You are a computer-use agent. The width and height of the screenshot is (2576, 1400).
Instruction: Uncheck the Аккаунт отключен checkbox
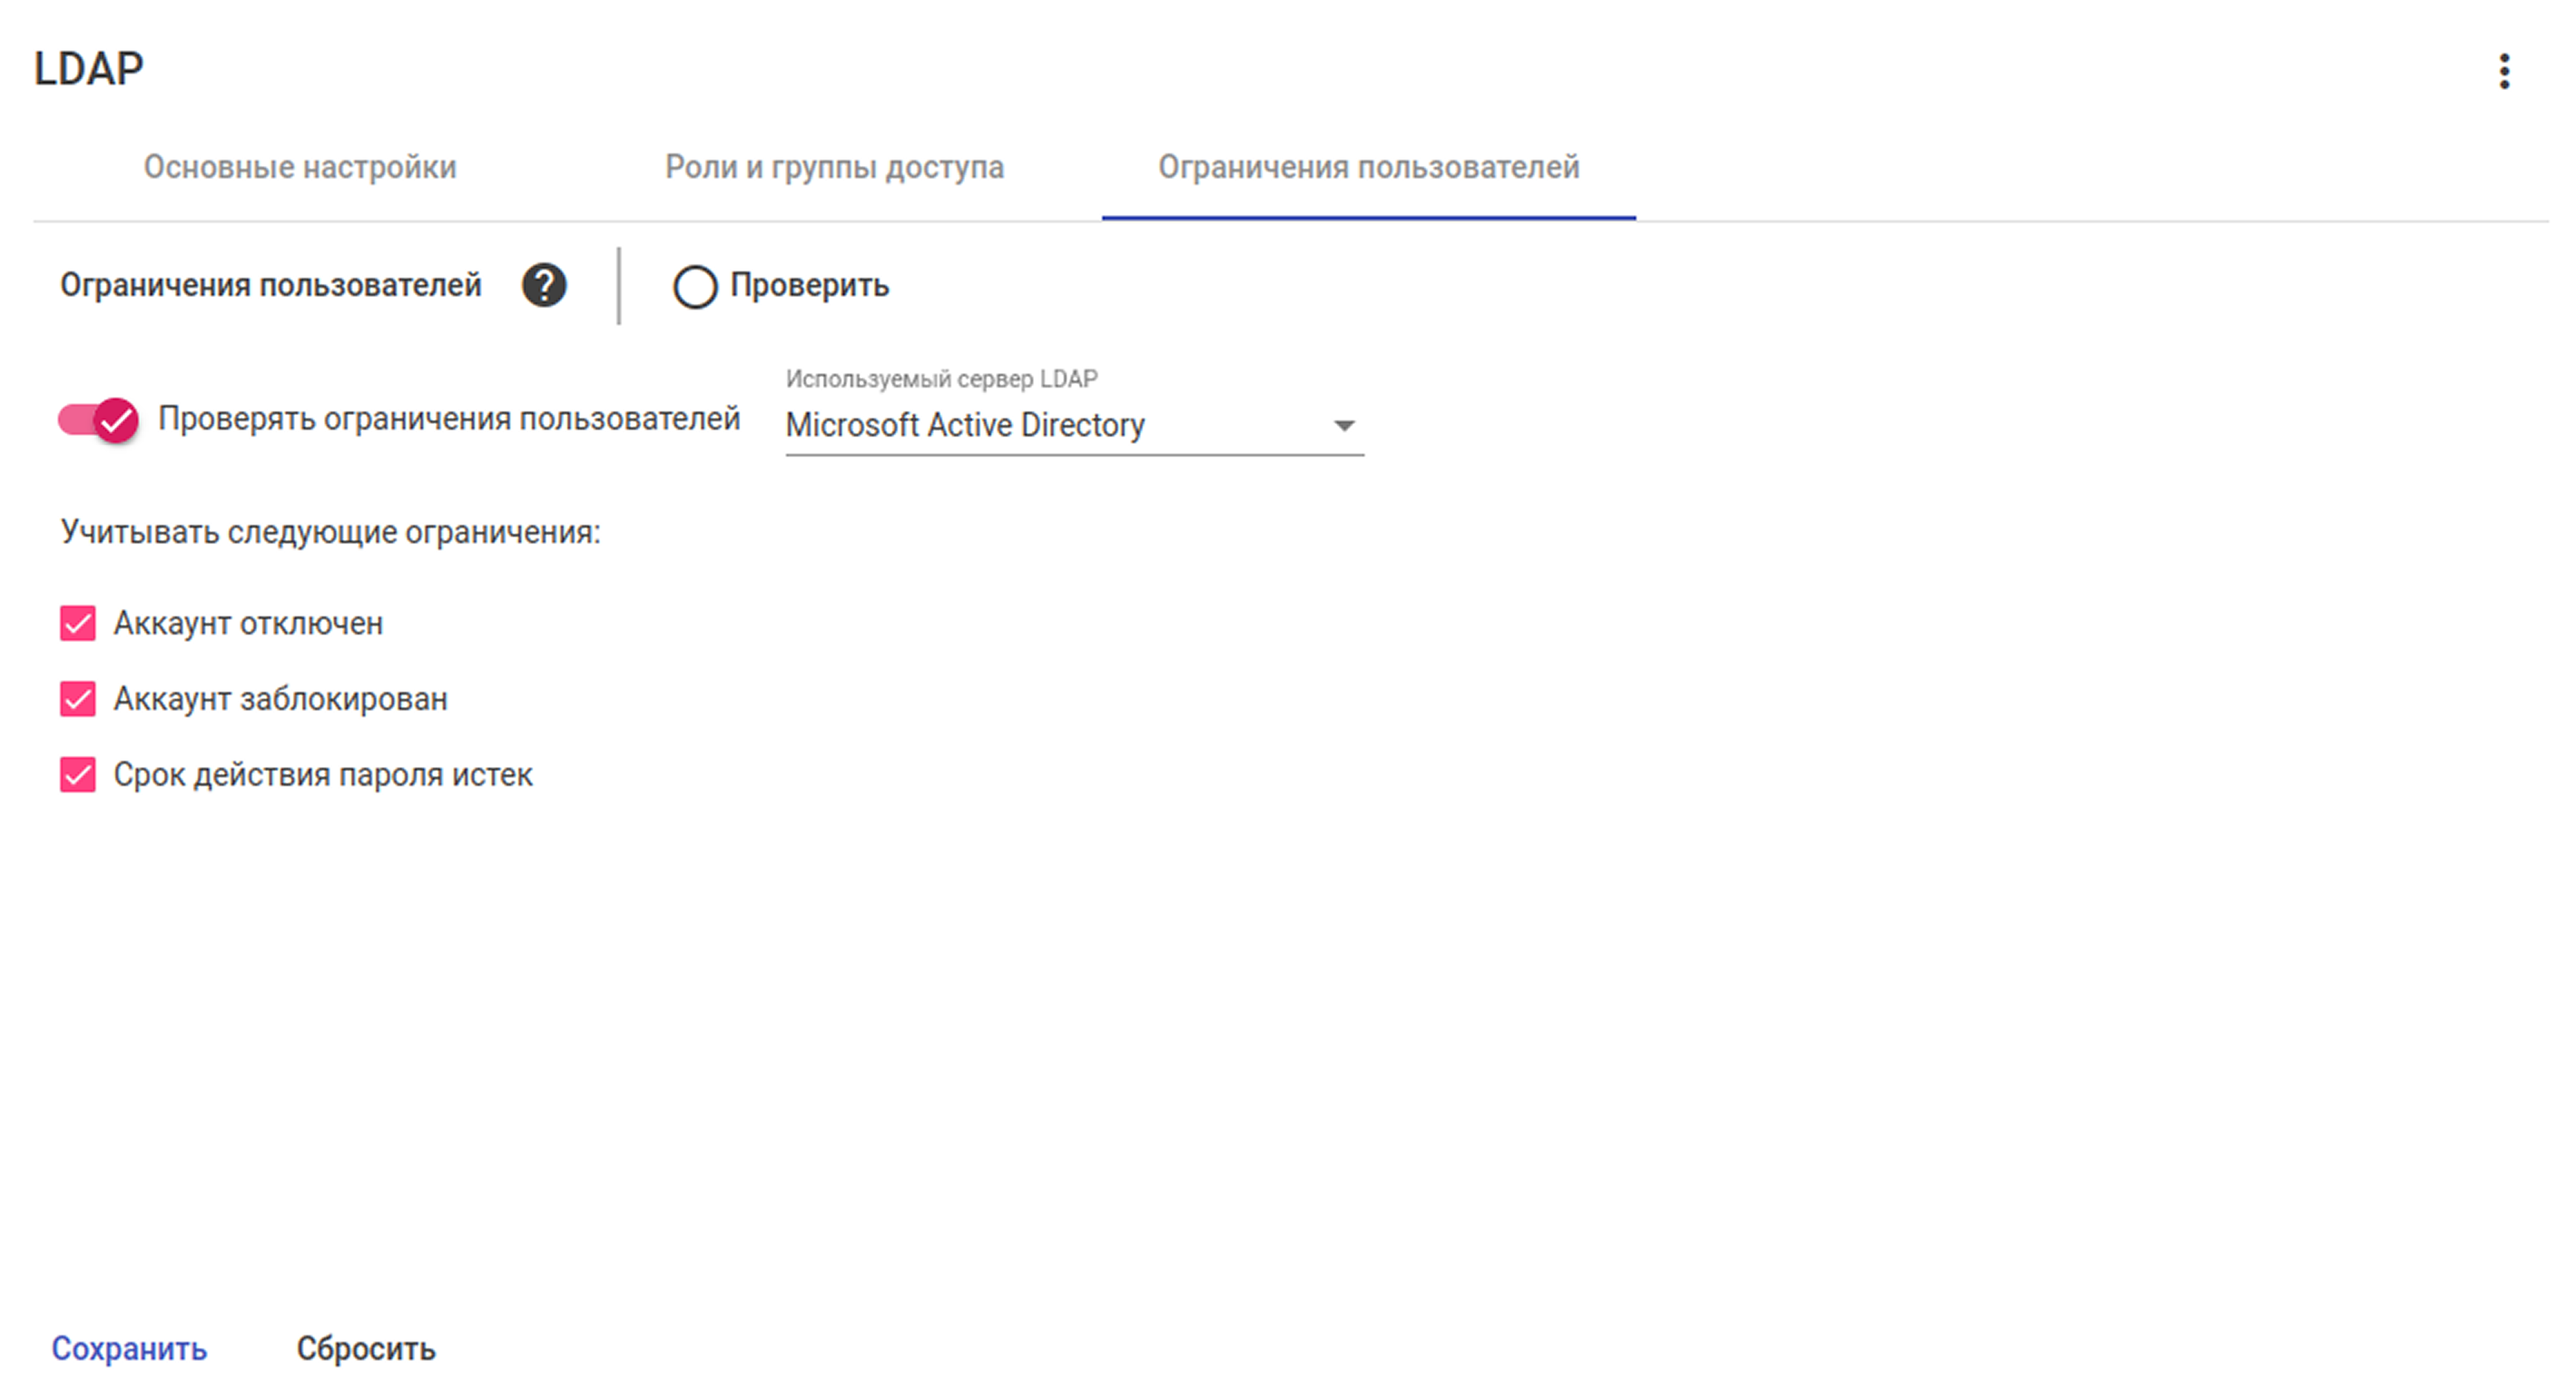pos(78,623)
